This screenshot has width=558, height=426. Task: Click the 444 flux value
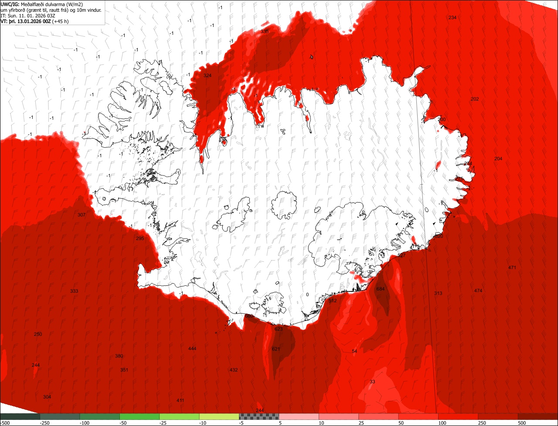click(192, 349)
